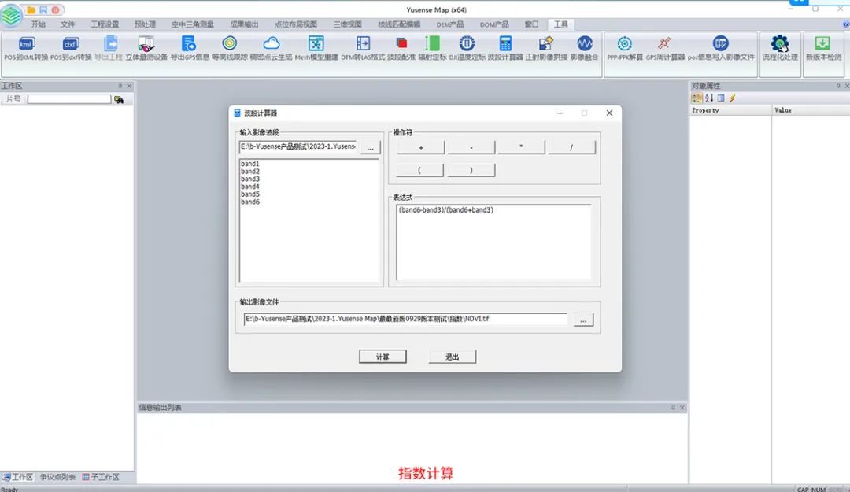The height and width of the screenshot is (492, 850).
Task: Open the PPP-PPK解算 tool
Action: coord(625,45)
